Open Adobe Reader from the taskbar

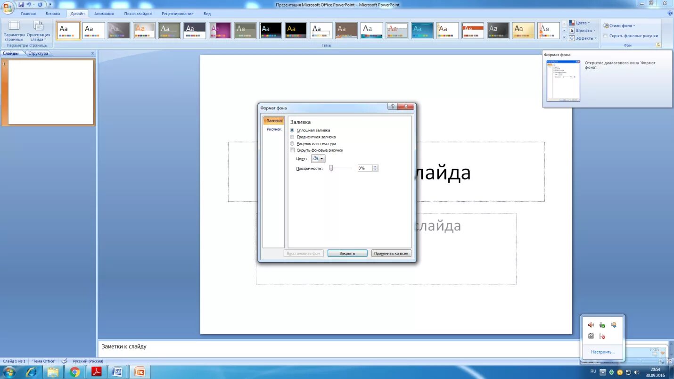click(96, 372)
